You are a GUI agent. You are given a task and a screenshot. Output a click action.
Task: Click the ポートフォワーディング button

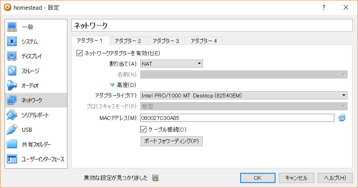[x=172, y=141]
